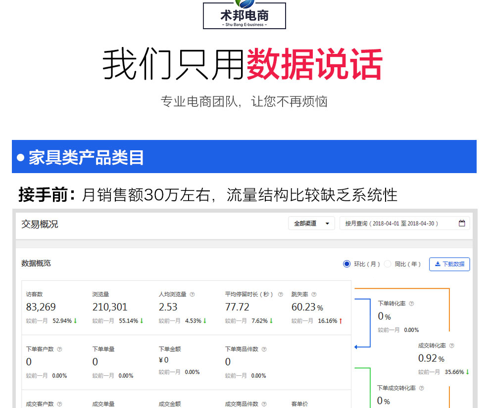490x408 pixels.
Task: Click the 下载数据 download button
Action: click(x=449, y=264)
